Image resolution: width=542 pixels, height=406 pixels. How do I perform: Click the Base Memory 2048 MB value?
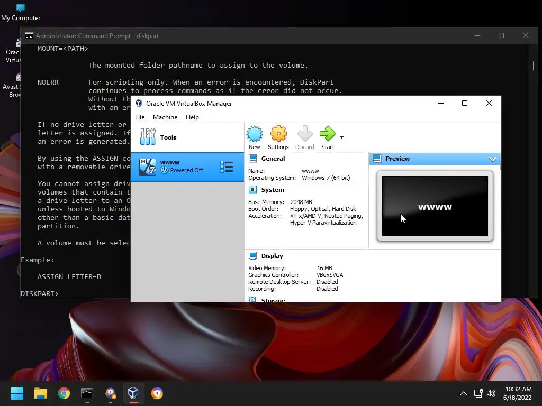[301, 202]
